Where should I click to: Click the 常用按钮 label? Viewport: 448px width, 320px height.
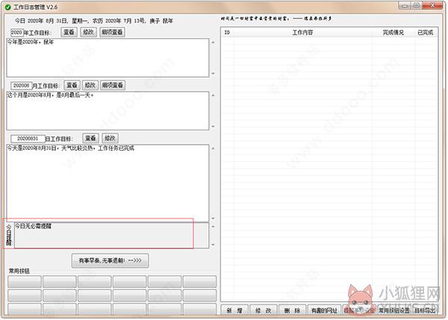19,271
